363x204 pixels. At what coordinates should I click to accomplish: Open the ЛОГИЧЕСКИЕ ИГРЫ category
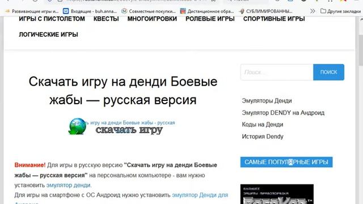click(48, 35)
